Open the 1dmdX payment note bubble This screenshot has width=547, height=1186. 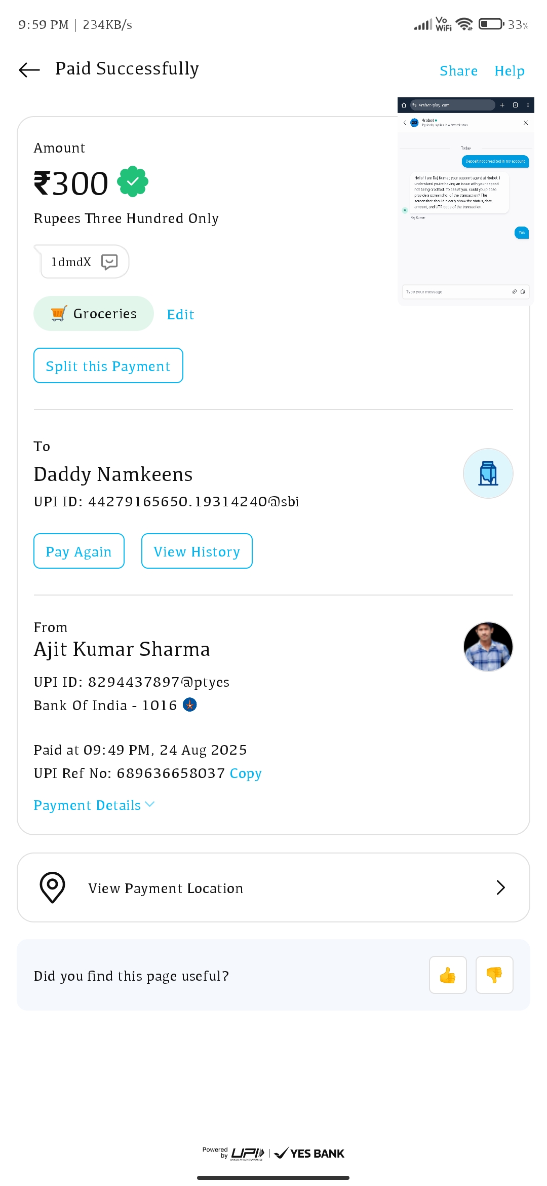click(x=84, y=262)
